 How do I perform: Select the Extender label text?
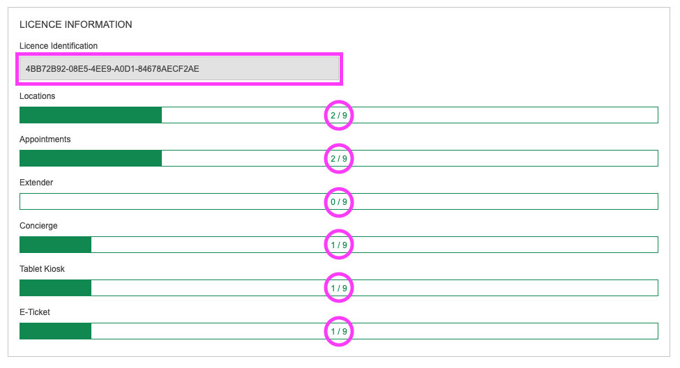[x=36, y=183]
